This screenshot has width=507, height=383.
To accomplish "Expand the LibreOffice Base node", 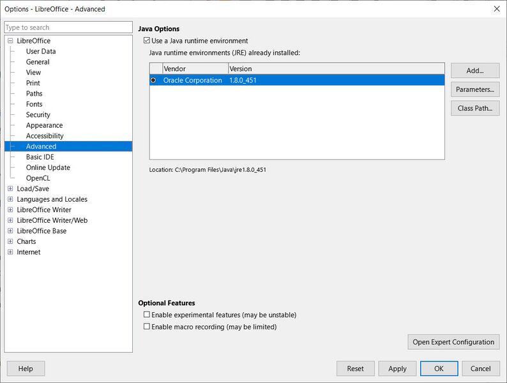I will point(10,231).
